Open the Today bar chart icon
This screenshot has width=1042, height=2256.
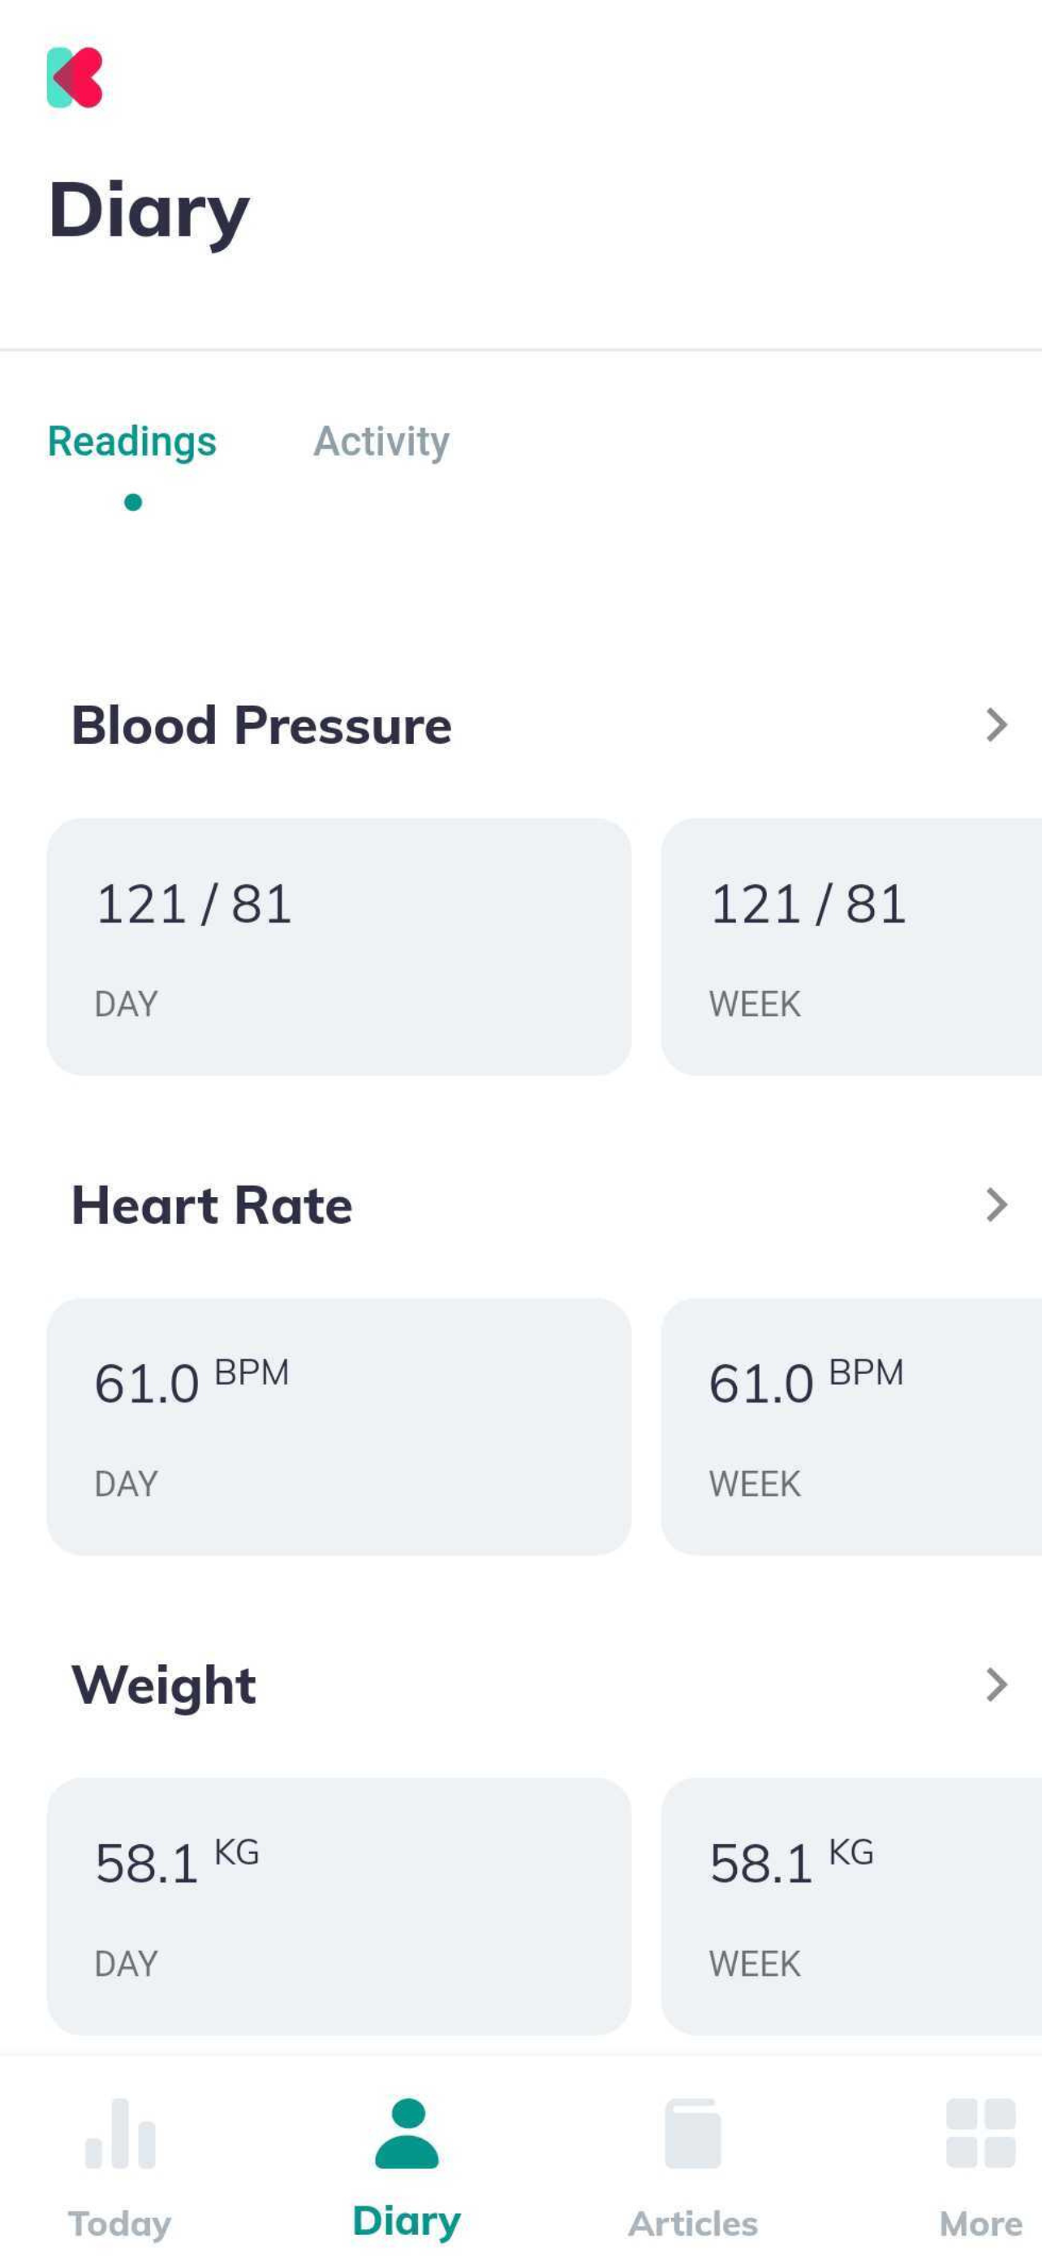click(x=120, y=2133)
